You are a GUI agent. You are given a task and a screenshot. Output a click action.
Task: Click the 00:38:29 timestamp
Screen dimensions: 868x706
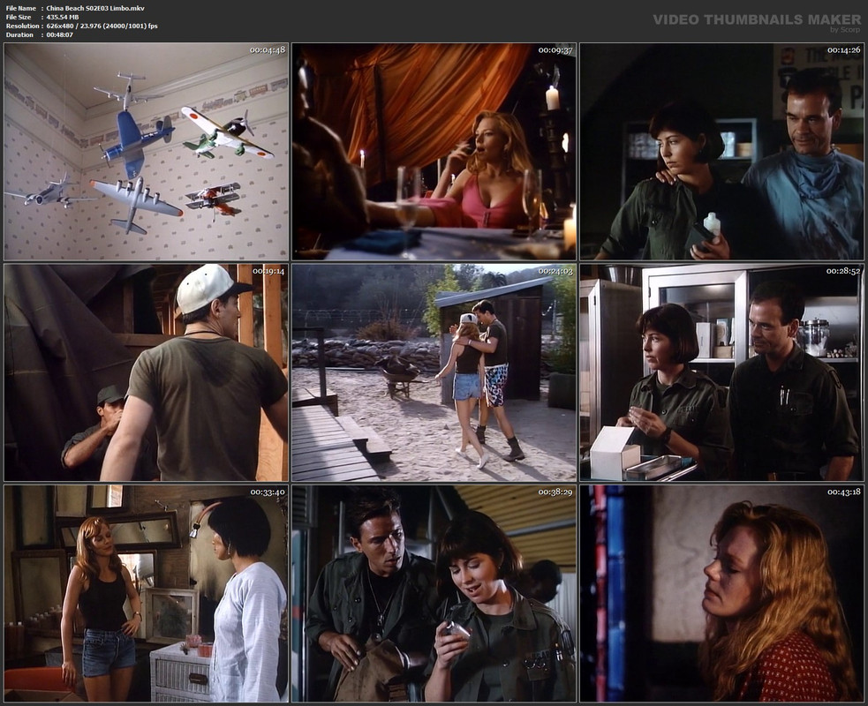pyautogui.click(x=555, y=492)
